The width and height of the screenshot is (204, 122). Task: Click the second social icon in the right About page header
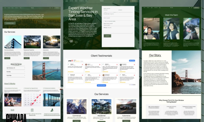[x=192, y=8]
